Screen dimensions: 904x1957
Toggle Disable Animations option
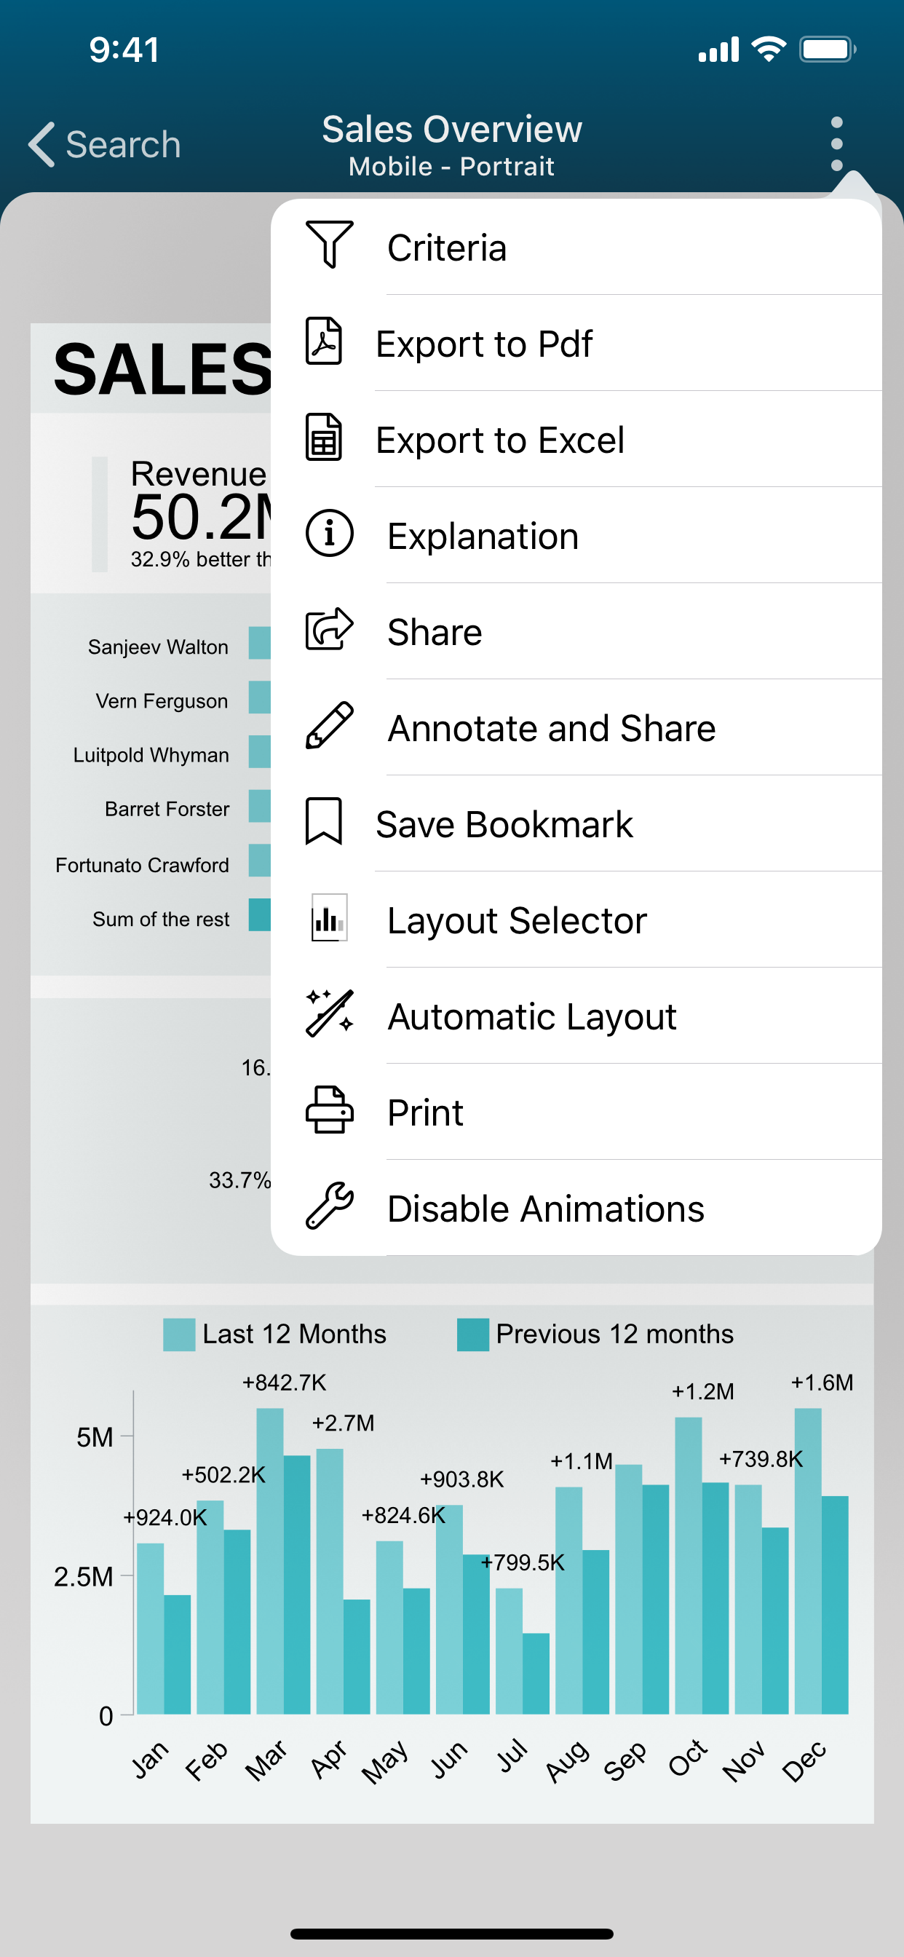576,1208
